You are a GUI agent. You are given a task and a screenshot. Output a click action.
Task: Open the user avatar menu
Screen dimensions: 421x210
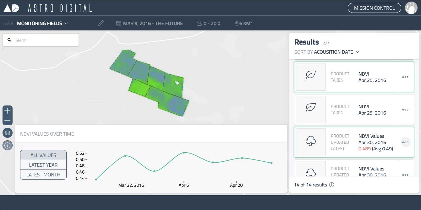point(411,8)
